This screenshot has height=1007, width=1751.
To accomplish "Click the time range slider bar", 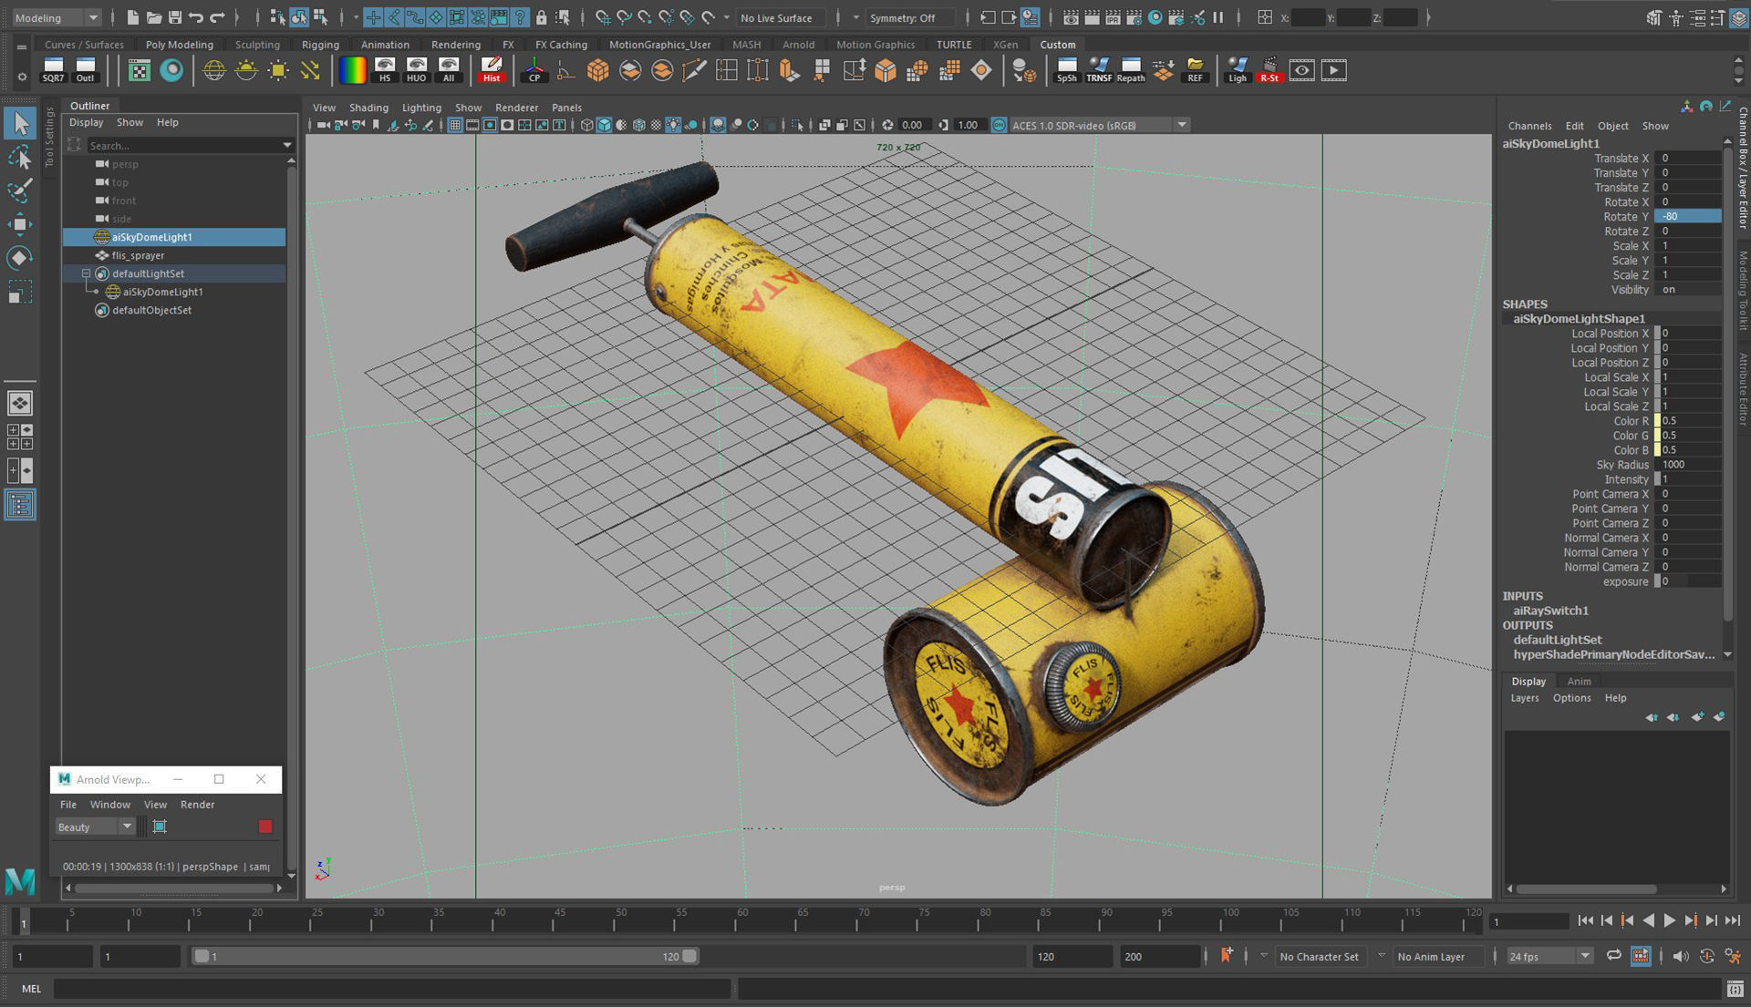I will (445, 956).
